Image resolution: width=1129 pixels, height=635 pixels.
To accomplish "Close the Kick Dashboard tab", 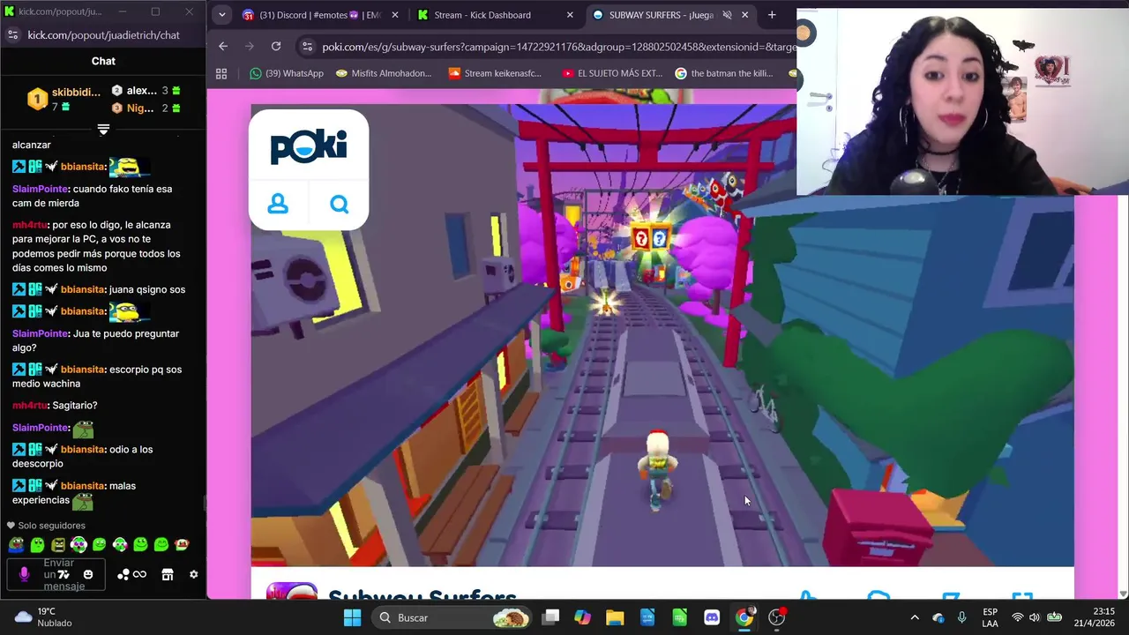I will coord(570,15).
